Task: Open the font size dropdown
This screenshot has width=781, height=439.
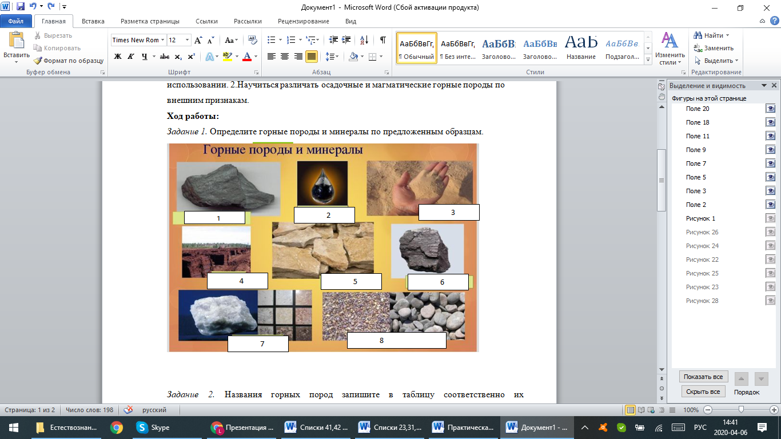Action: tap(188, 40)
